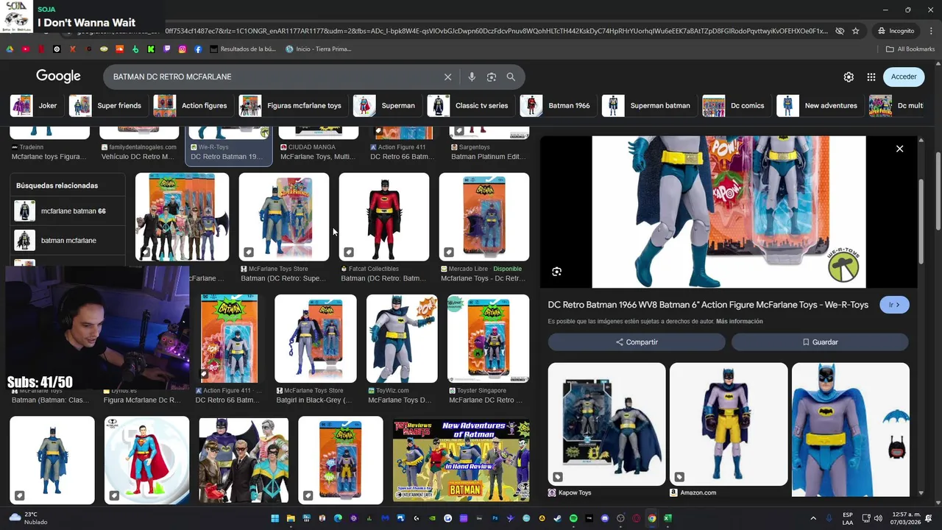Open Google quick settings gear

(x=849, y=77)
